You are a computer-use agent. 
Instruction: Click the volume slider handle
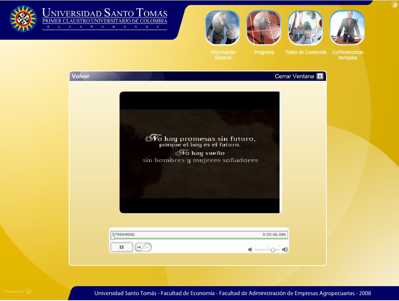273,250
